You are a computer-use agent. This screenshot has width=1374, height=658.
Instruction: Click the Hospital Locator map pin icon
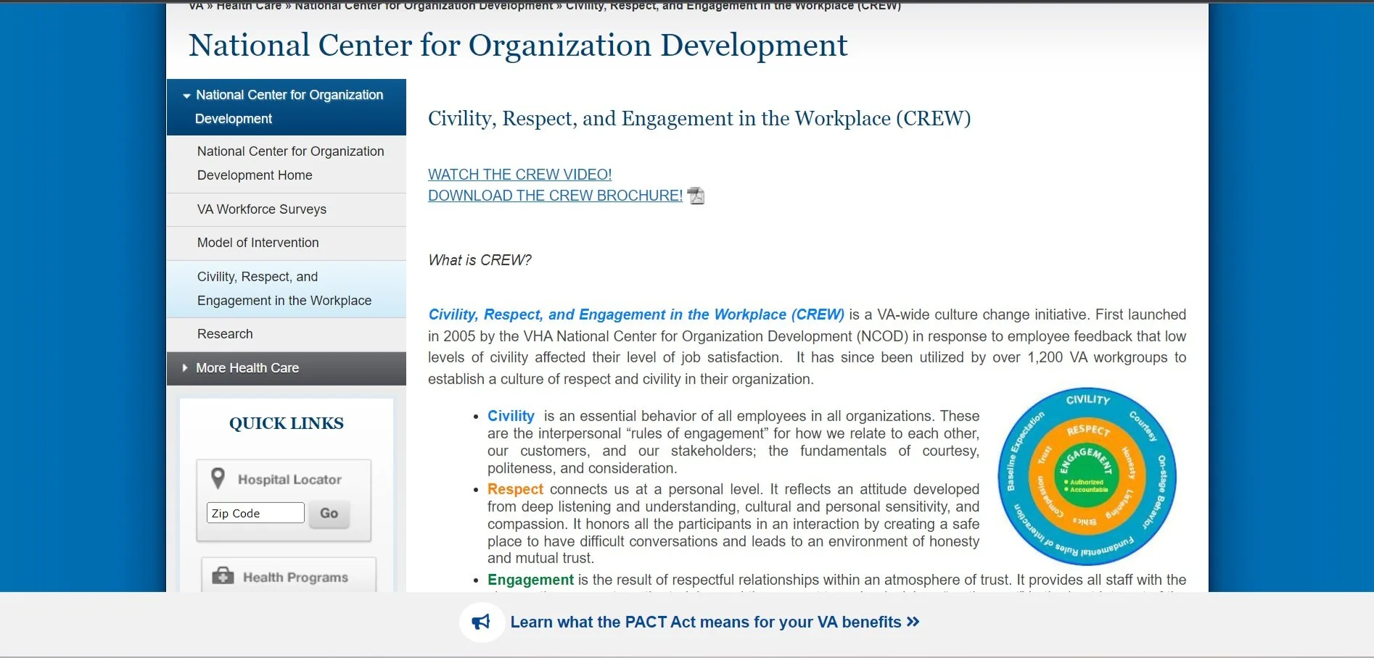point(218,478)
